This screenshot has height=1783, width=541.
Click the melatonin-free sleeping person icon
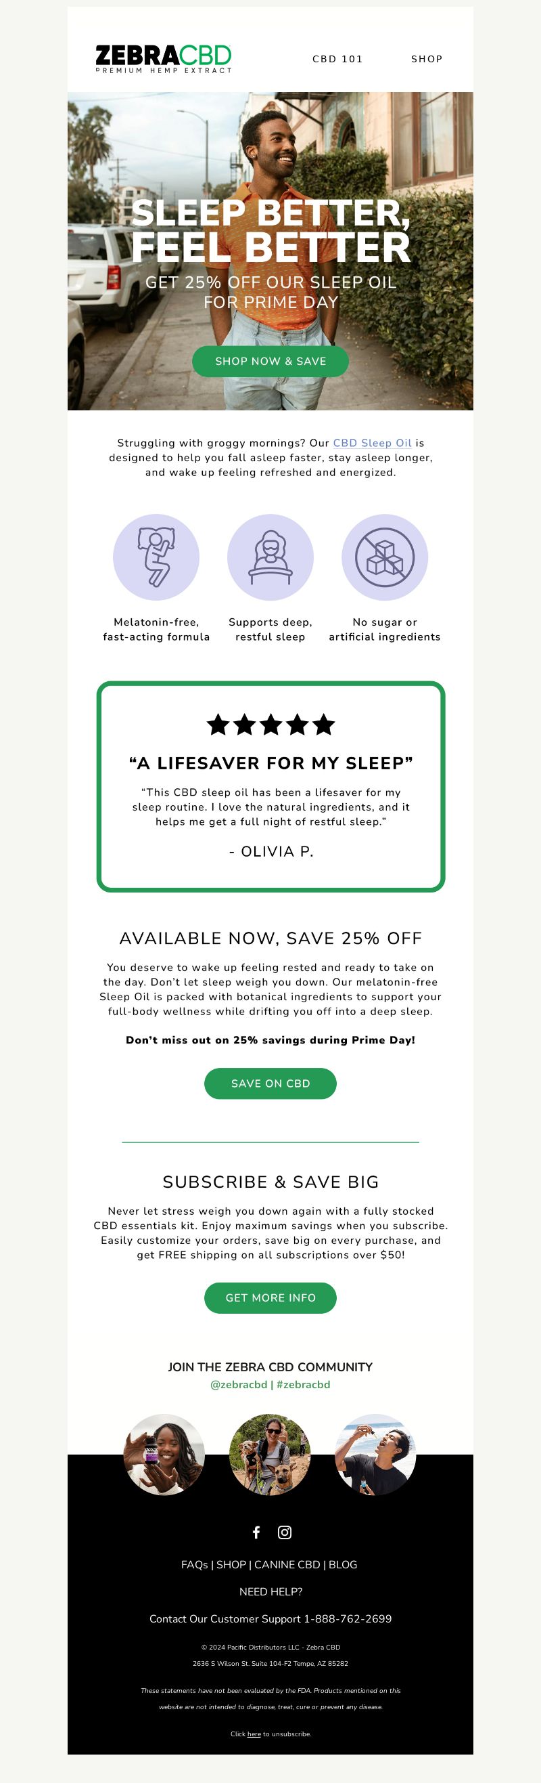click(x=156, y=557)
